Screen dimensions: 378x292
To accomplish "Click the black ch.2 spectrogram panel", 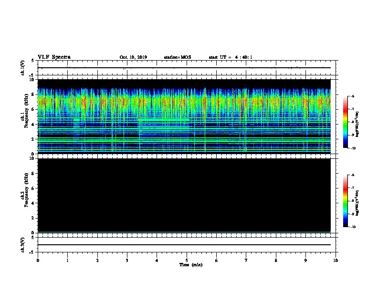I will (x=184, y=196).
